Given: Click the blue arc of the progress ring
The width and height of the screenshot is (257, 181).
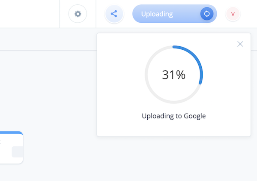Looking at the screenshot, I should pos(194,58).
